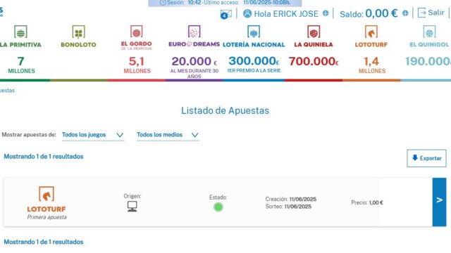Image resolution: width=451 pixels, height=253 pixels.
Task: Click the EL QUINIGOL label in top menu
Action: click(429, 45)
